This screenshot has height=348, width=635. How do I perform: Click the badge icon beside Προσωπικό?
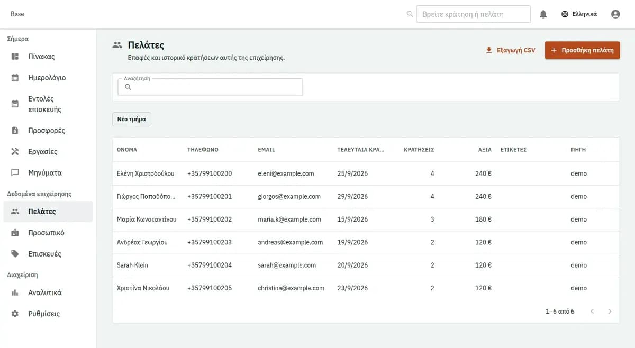[x=15, y=233]
